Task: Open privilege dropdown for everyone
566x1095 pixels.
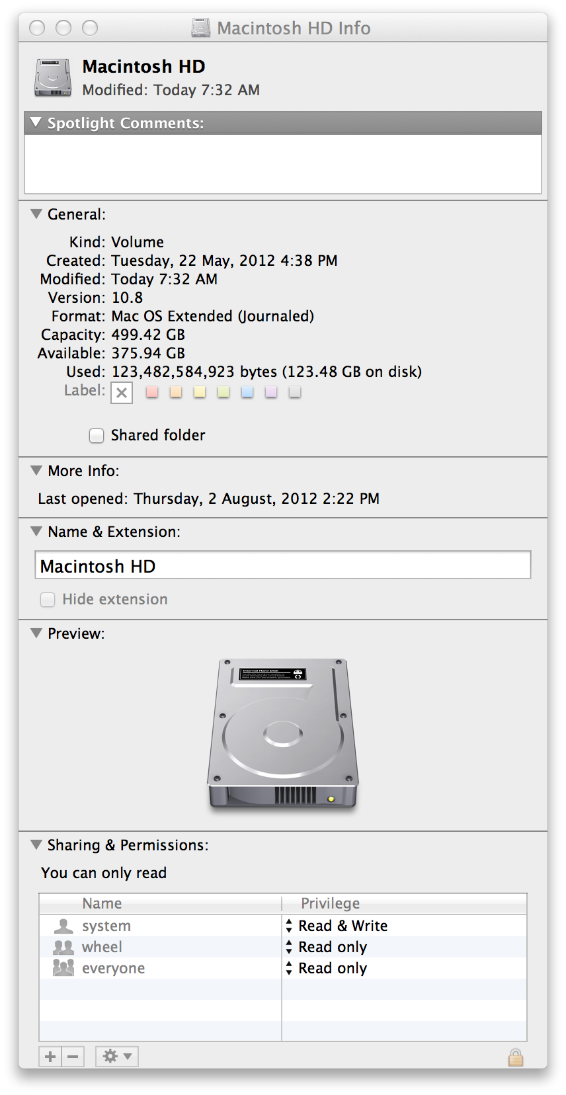Action: pos(289,968)
